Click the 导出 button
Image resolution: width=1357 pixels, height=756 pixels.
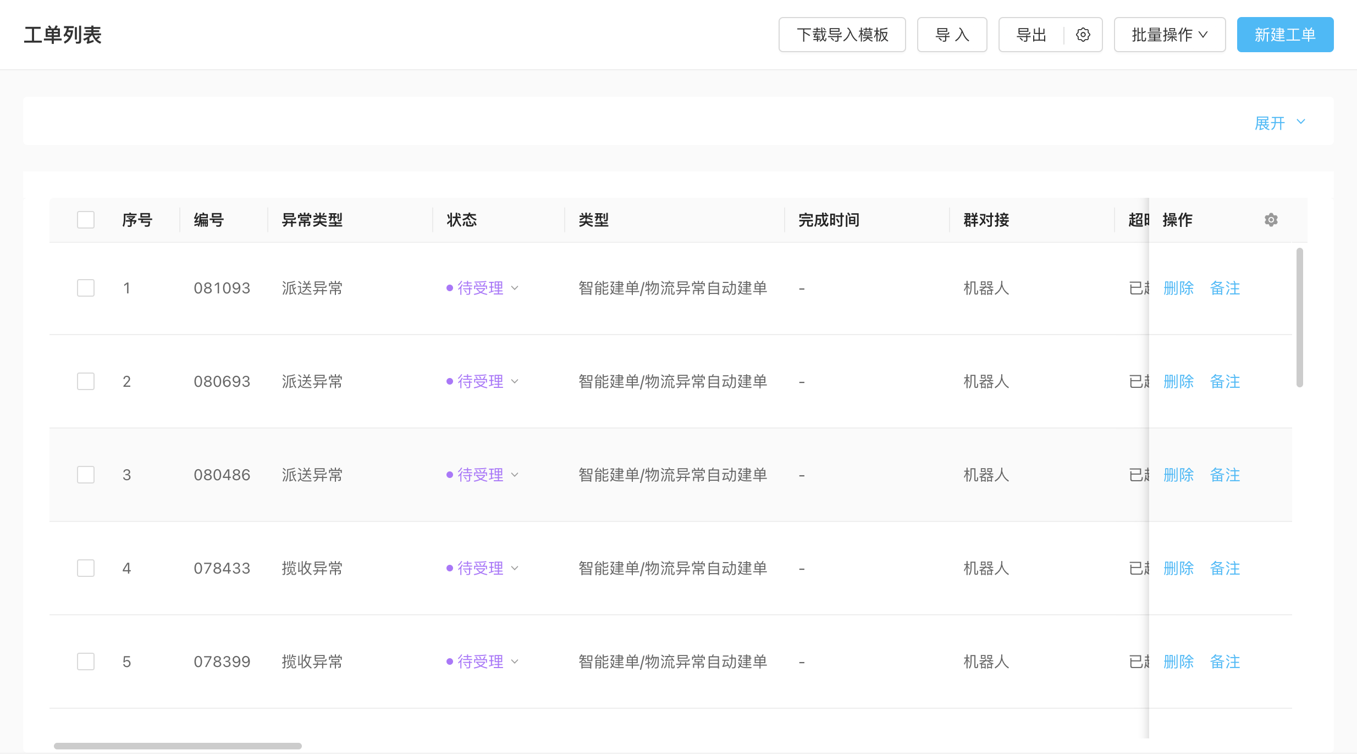point(1031,35)
